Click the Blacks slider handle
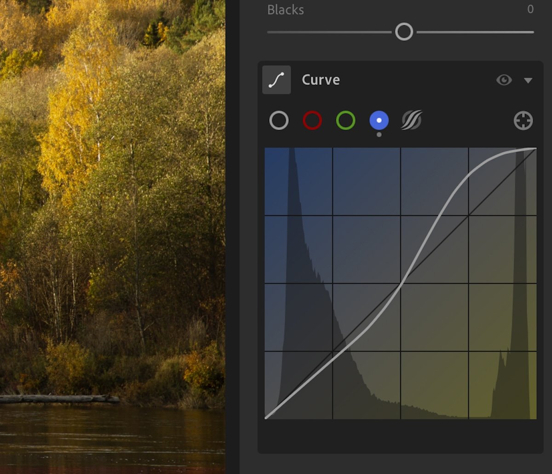552x474 pixels. tap(404, 31)
